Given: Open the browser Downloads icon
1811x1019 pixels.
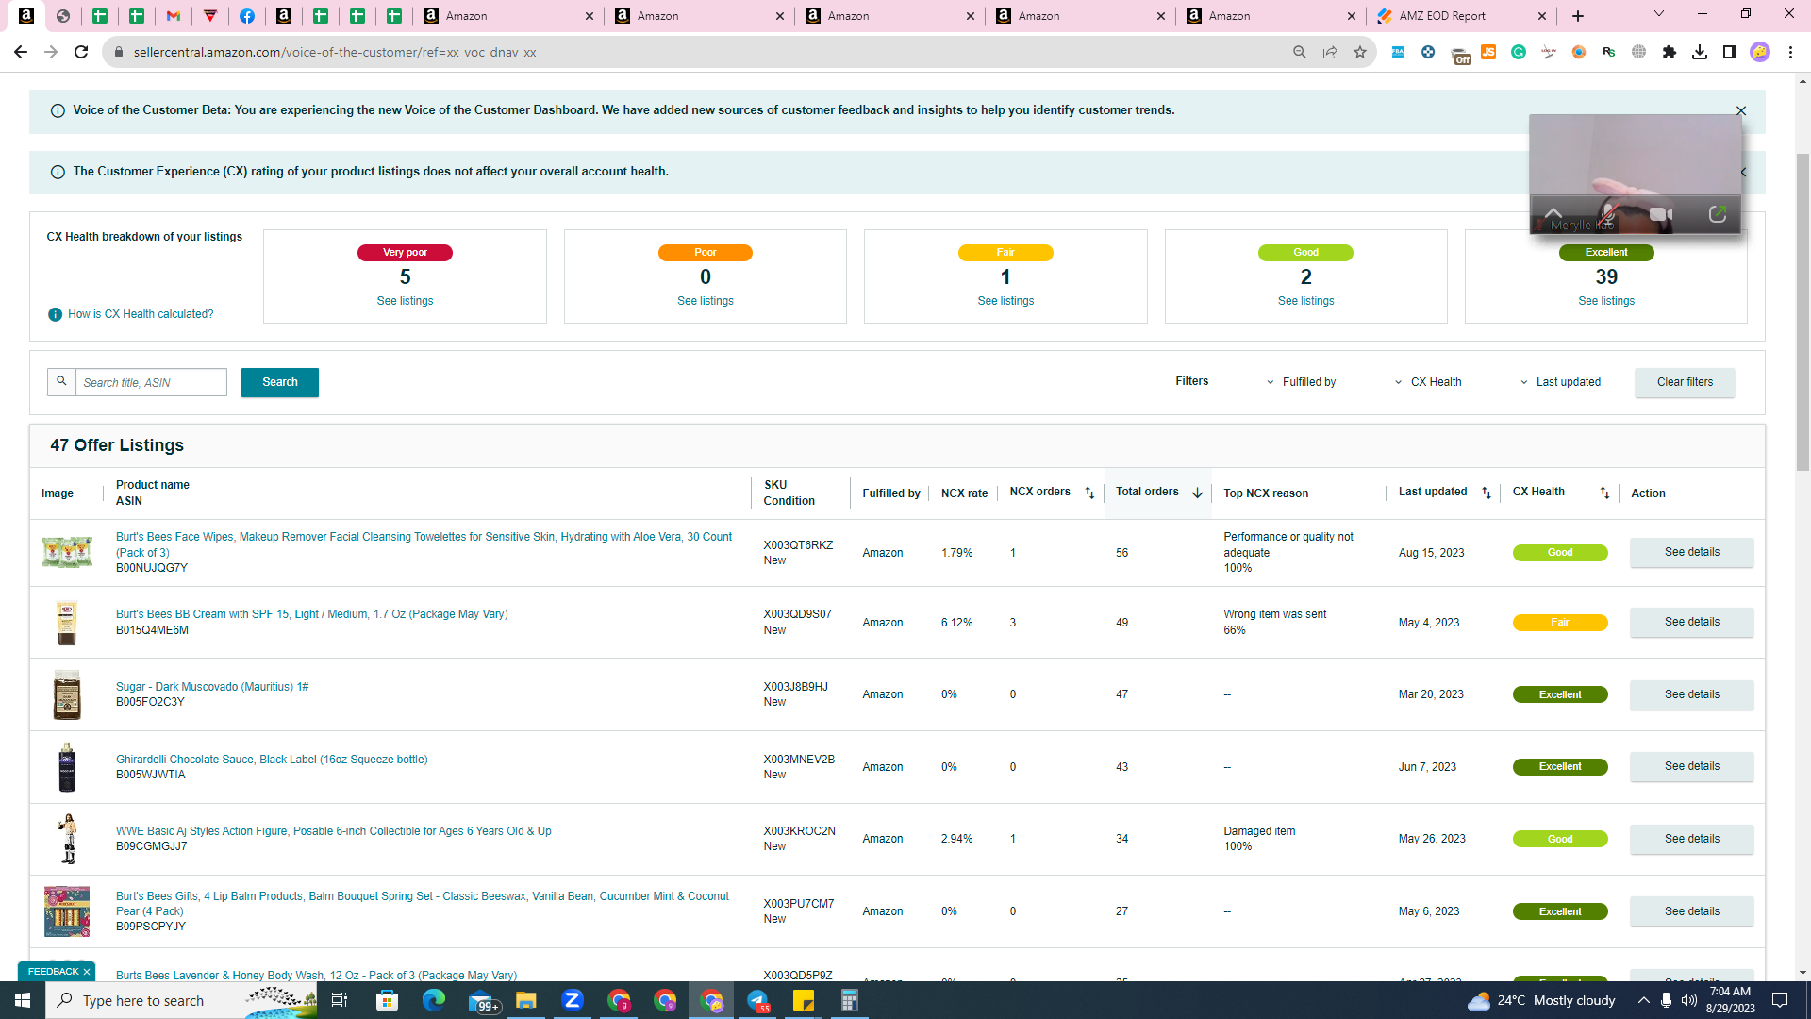Looking at the screenshot, I should pos(1700,52).
